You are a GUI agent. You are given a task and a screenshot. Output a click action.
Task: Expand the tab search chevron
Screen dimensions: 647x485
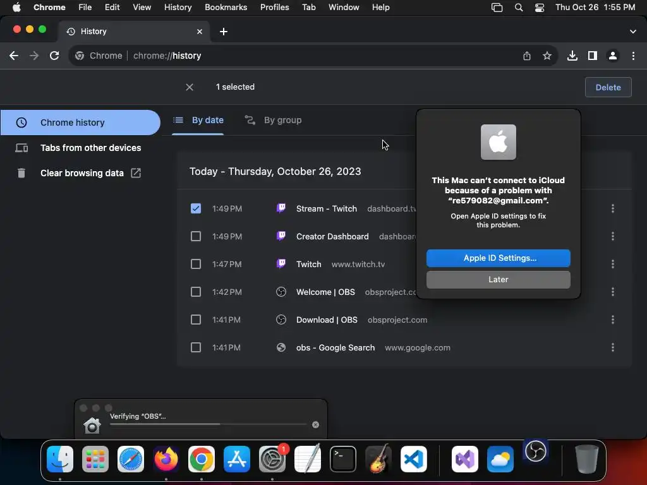(x=633, y=32)
